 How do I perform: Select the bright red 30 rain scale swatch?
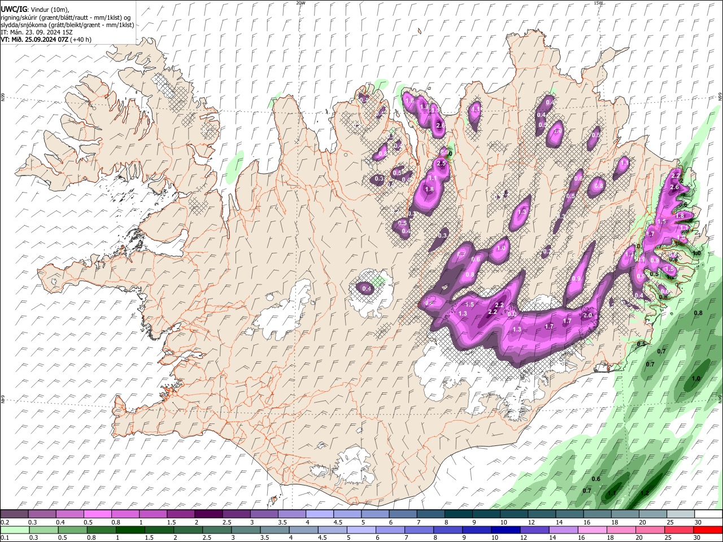pyautogui.click(x=708, y=530)
